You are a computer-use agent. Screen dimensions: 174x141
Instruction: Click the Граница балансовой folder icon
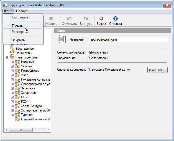[17, 119]
